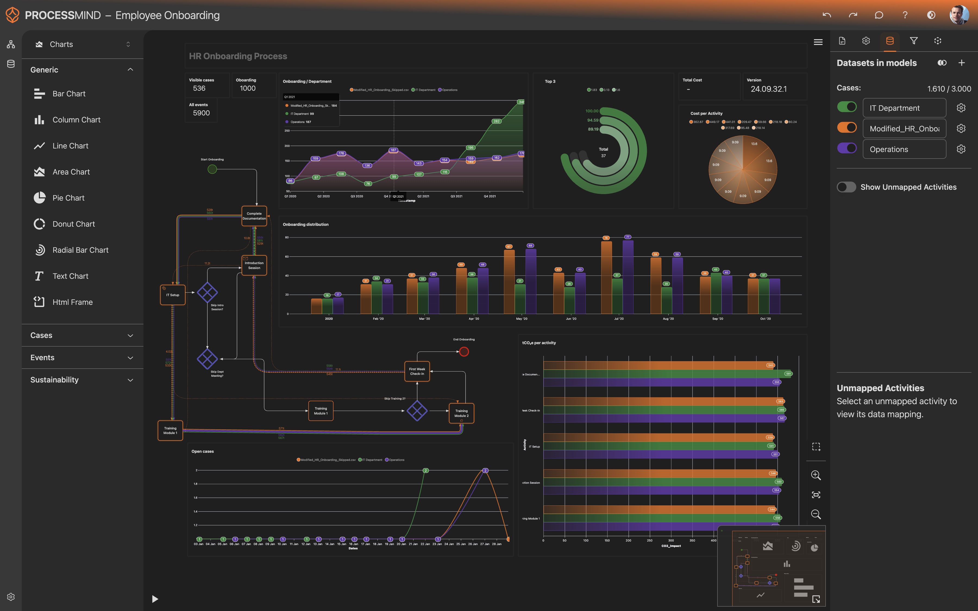978x611 pixels.
Task: Click the play button at bottom left
Action: (155, 599)
